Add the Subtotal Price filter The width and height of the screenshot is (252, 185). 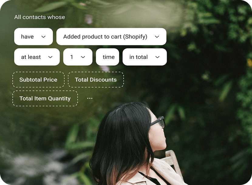(x=39, y=80)
